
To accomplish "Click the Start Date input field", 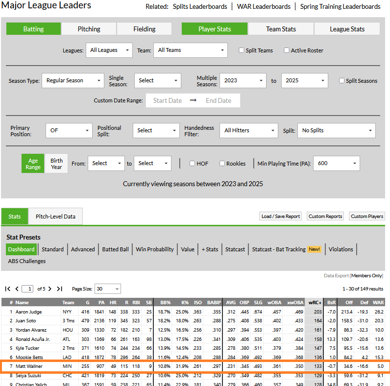I will pos(167,101).
